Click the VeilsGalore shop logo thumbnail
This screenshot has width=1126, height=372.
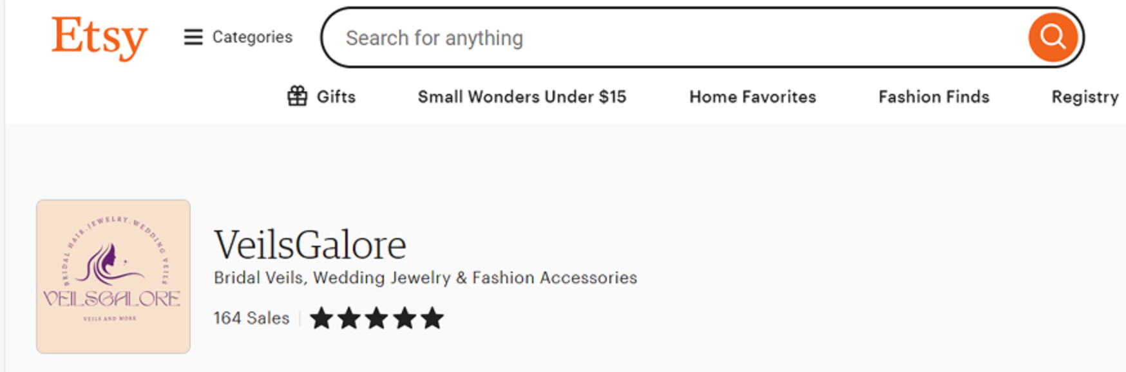pyautogui.click(x=113, y=276)
